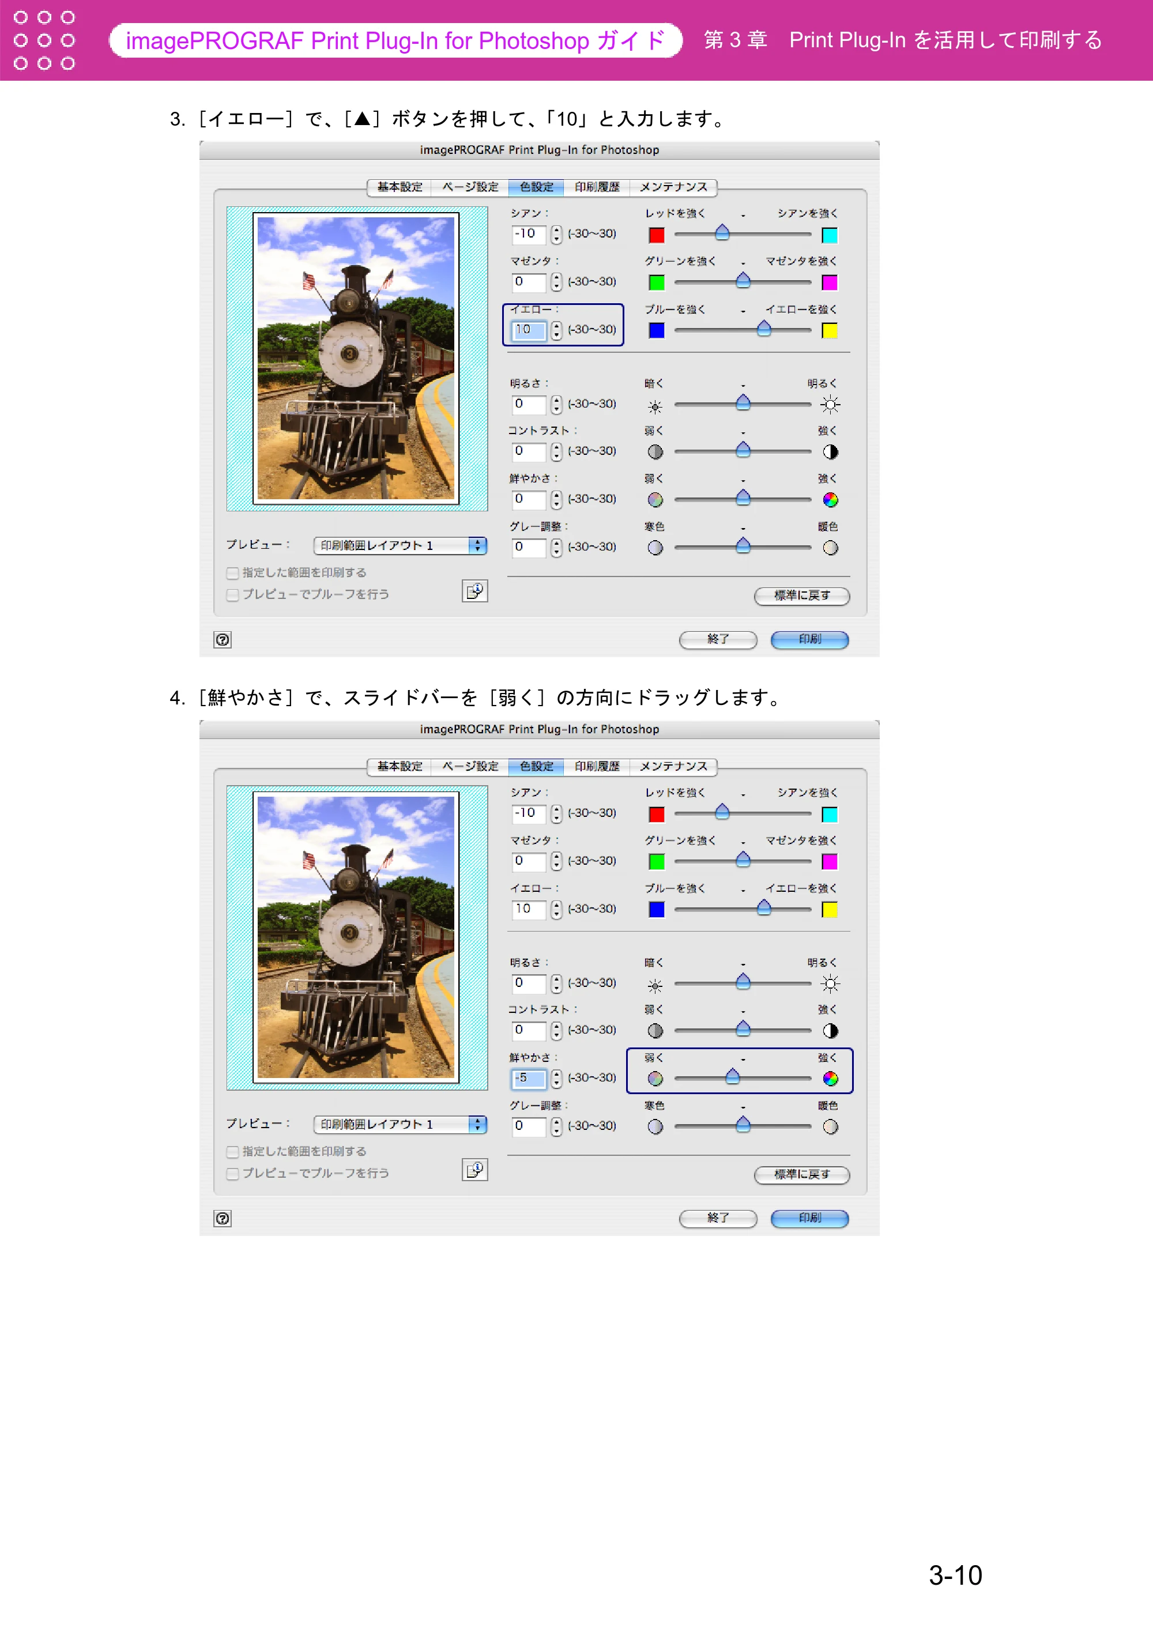1153x1632 pixels.
Task: Click the brighter sun icon in upper dialog
Action: tap(830, 405)
